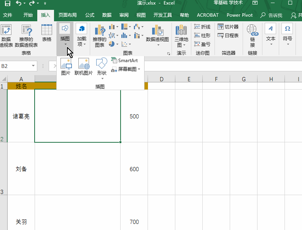
Task: Open the Shapes (形状) gallery
Action: click(102, 68)
